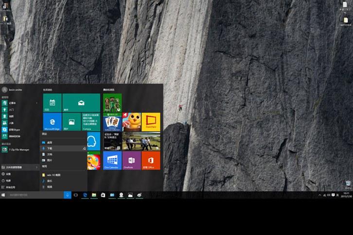Viewport: 353px width, 235px height.
Task: Click the taskbar clock and date
Action: coord(346,195)
